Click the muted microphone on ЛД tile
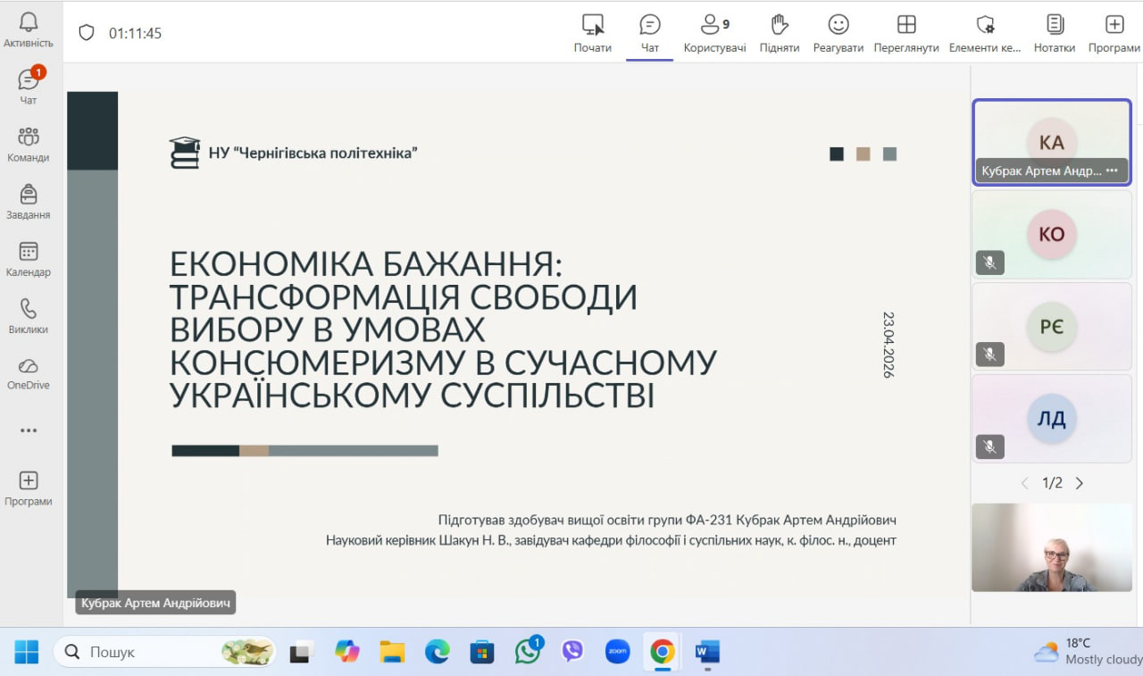This screenshot has height=676, width=1143. [989, 446]
